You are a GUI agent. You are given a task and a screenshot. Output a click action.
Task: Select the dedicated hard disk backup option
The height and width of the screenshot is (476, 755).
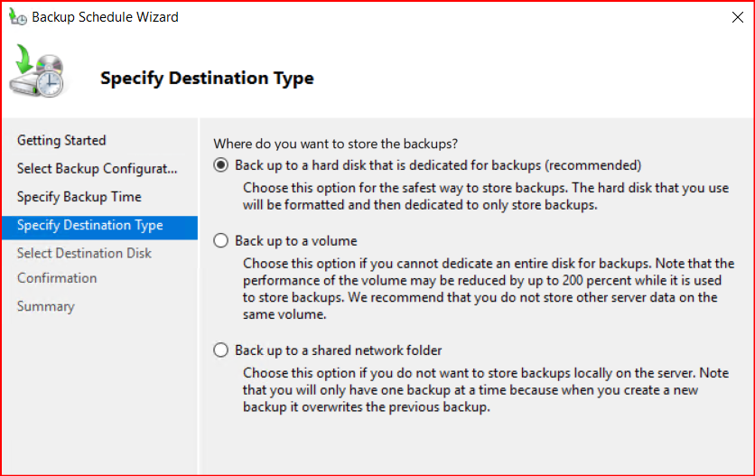click(221, 165)
